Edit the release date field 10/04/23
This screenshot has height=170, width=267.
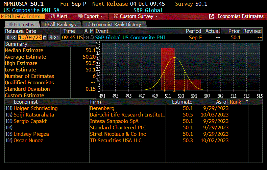[x=30, y=38]
